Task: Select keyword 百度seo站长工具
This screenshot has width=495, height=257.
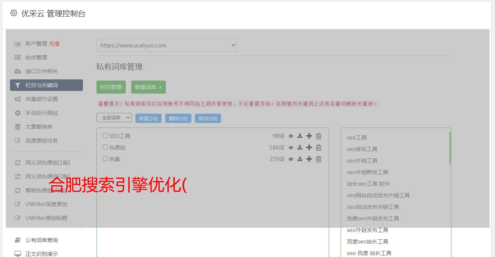Action: [367, 242]
